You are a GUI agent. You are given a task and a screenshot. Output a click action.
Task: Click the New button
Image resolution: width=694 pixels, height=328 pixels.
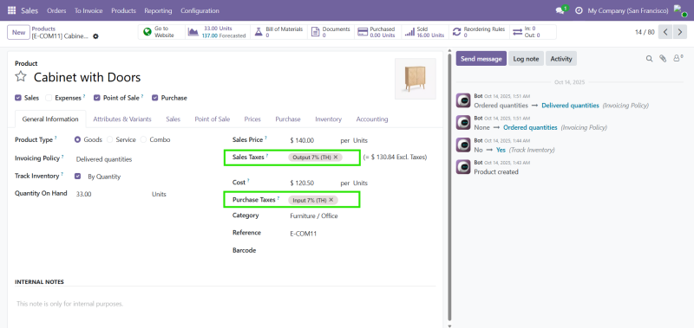18,32
